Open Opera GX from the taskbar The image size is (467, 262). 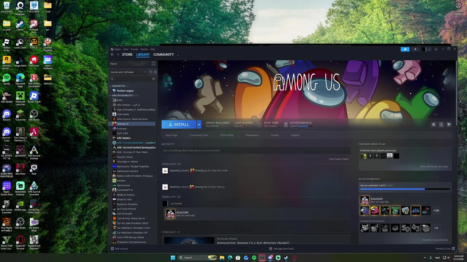(x=294, y=258)
